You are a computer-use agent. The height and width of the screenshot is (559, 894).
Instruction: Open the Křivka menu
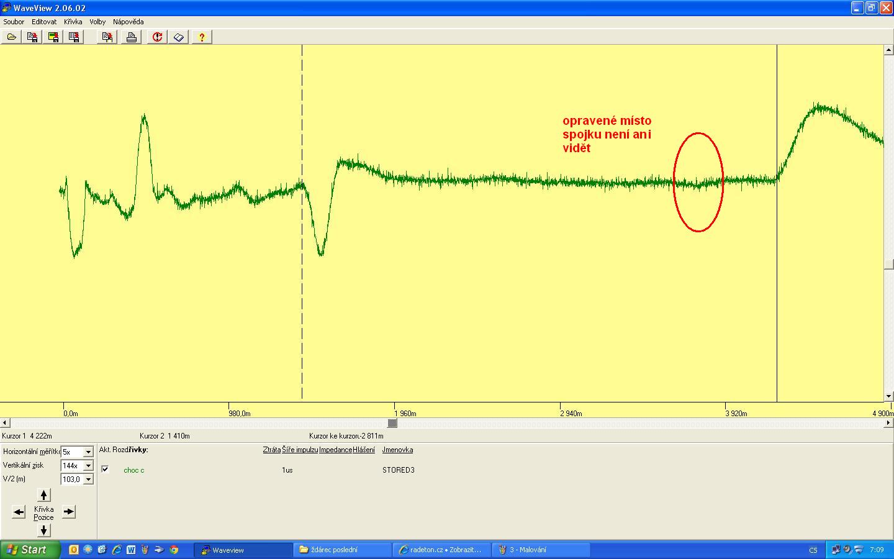click(73, 22)
